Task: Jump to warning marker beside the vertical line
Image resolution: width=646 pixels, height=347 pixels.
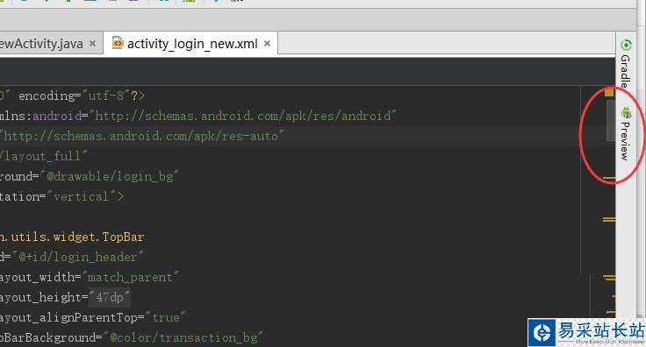Action: [x=609, y=179]
